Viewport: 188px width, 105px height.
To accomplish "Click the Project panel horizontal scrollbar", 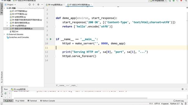I will coord(16,86).
